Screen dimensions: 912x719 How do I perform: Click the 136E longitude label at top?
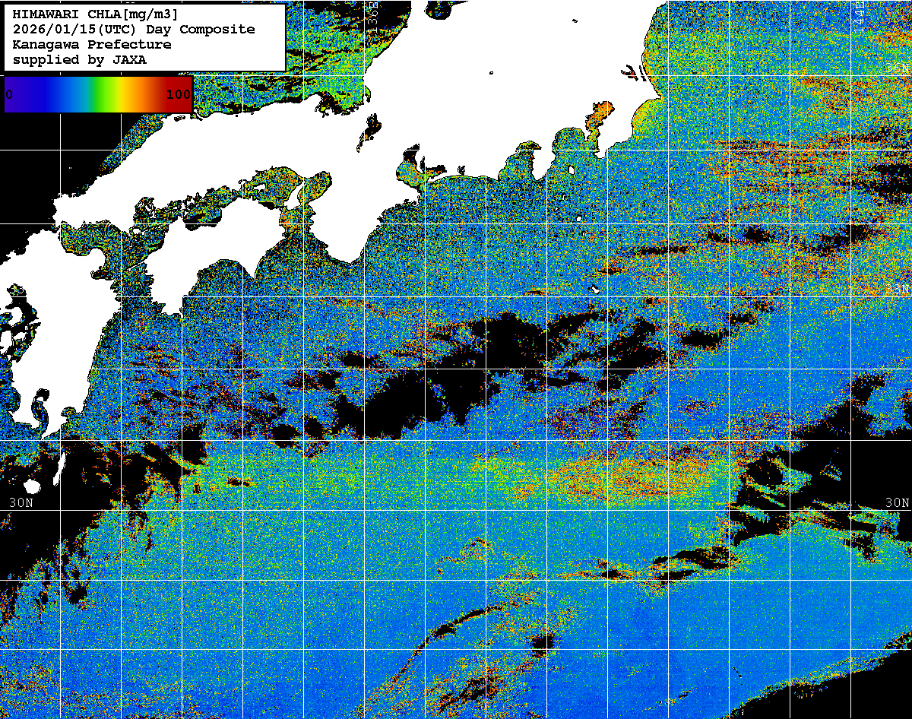[x=373, y=14]
